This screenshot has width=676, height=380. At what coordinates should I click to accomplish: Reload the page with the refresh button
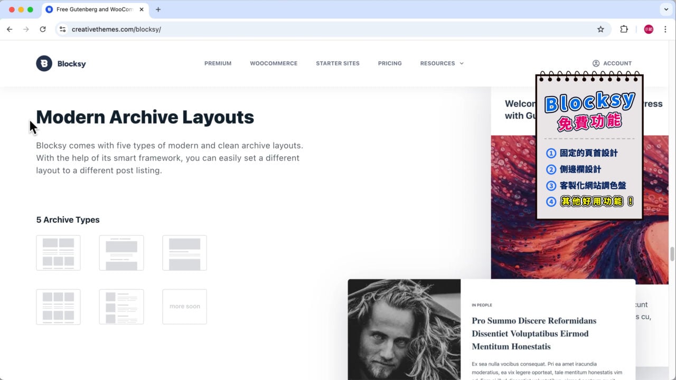[x=43, y=30]
